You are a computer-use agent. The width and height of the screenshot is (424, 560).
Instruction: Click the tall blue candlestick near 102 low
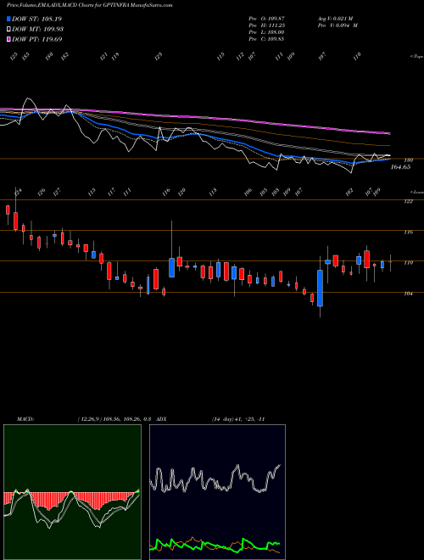[321, 288]
